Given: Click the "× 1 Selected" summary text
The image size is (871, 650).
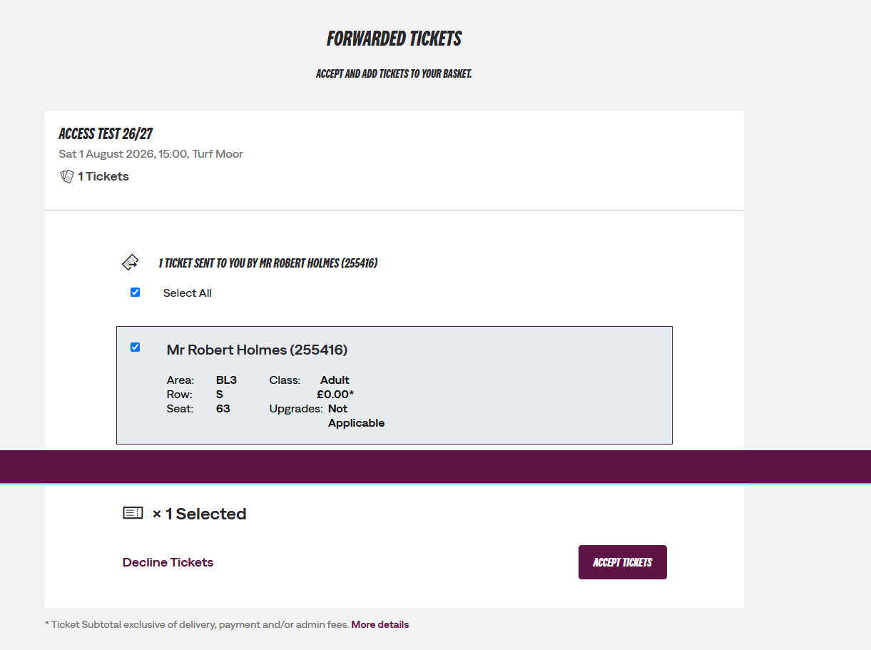Looking at the screenshot, I should (x=199, y=514).
